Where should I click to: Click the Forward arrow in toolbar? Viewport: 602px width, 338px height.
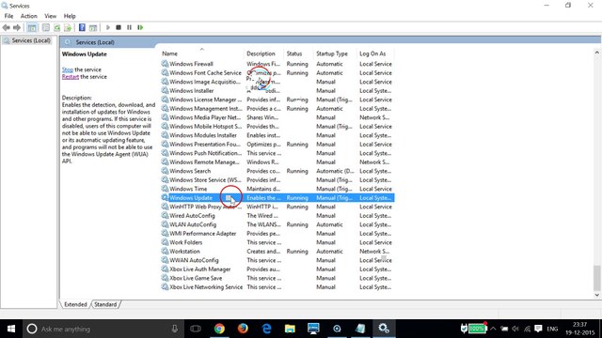point(17,27)
